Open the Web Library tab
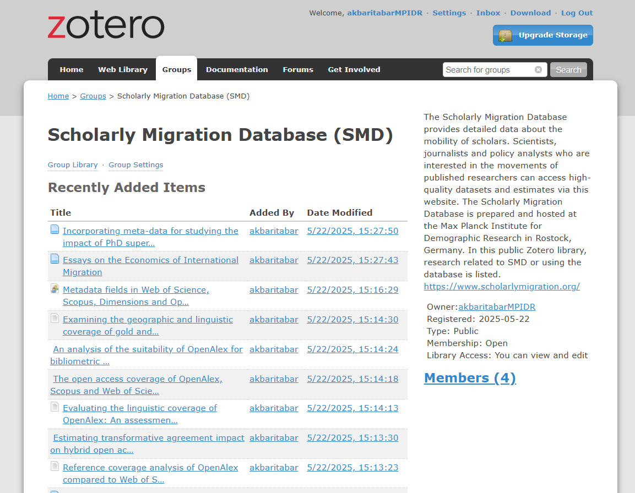 pos(123,70)
